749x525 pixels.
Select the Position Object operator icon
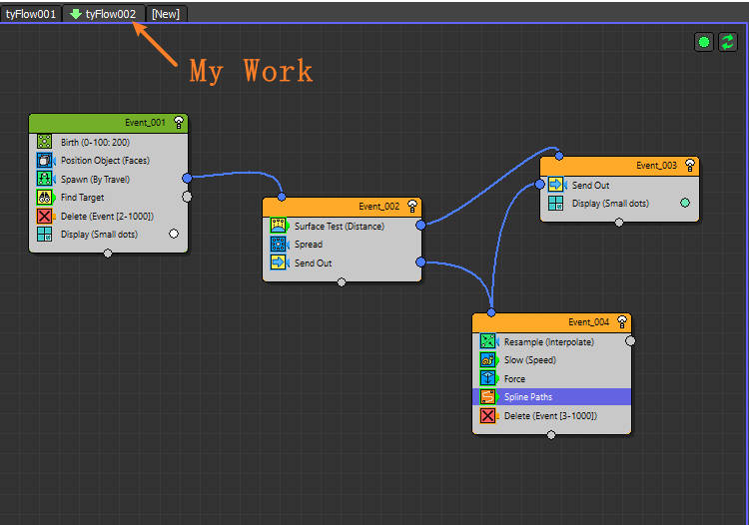(44, 161)
